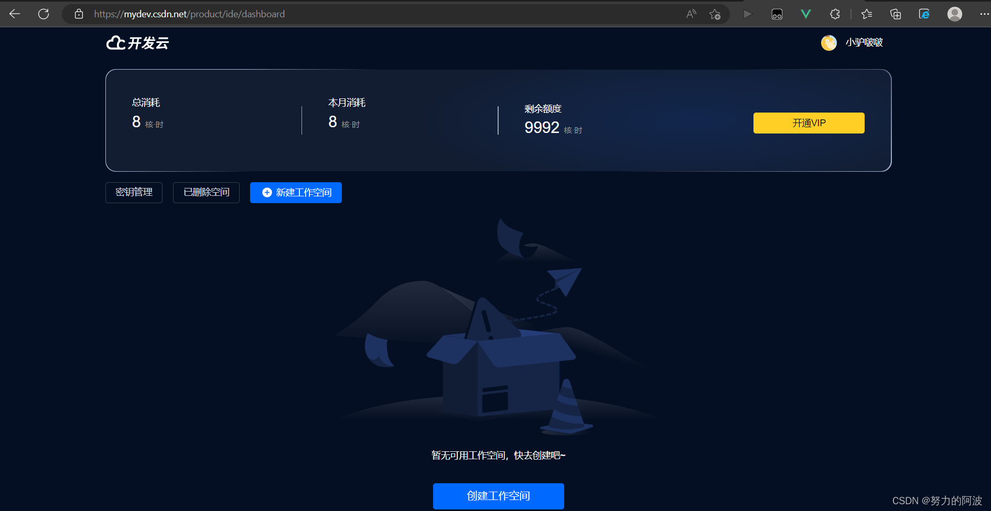Screen dimensions: 991x511
Task: Add this page to favorites
Action: [715, 14]
